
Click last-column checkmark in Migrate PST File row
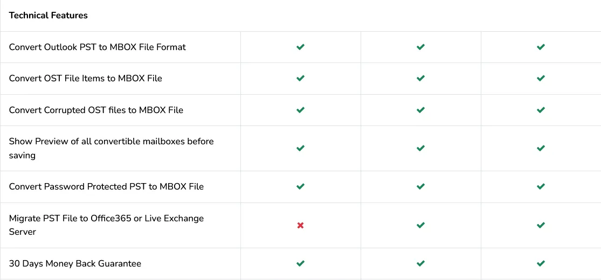coord(541,225)
